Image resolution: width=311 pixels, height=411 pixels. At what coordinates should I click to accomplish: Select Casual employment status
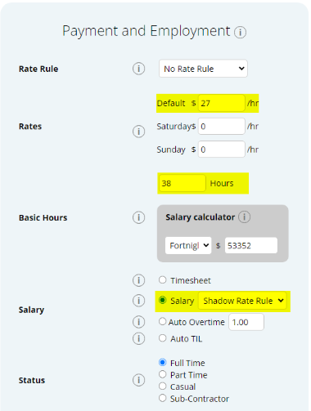[x=163, y=386]
